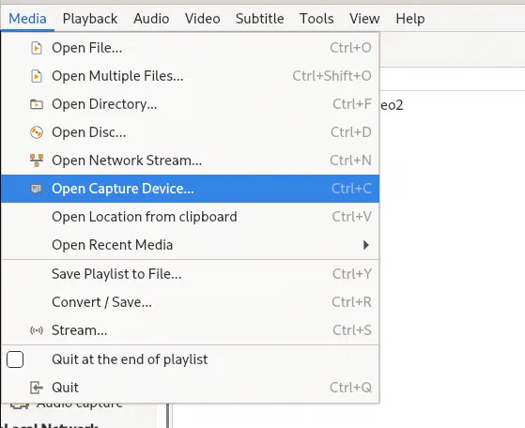Open the Video menu
Screen dimensions: 525x428
click(203, 19)
